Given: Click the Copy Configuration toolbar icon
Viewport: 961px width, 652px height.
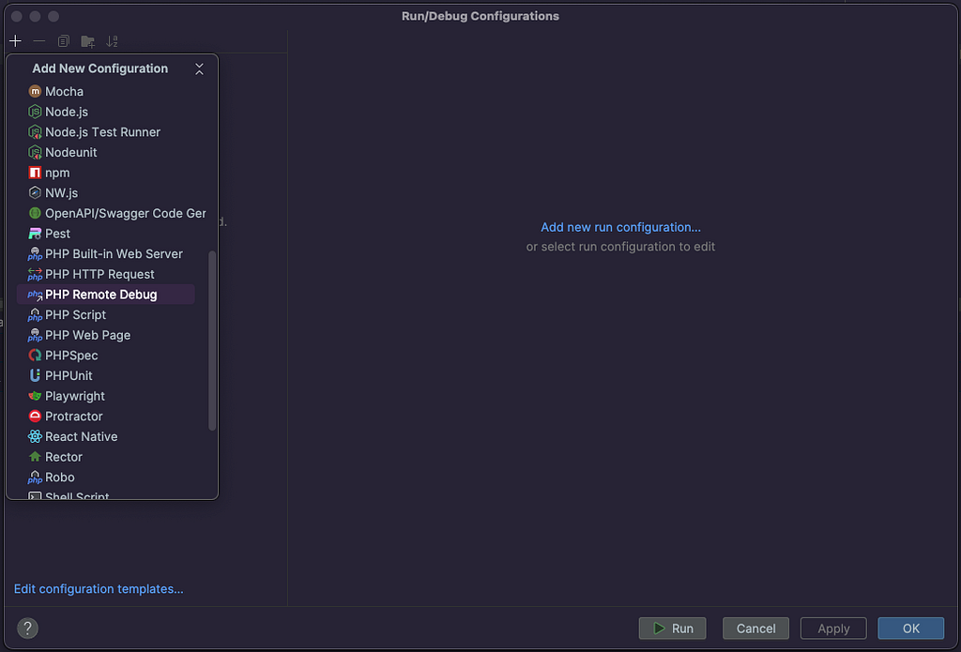Looking at the screenshot, I should 63,41.
